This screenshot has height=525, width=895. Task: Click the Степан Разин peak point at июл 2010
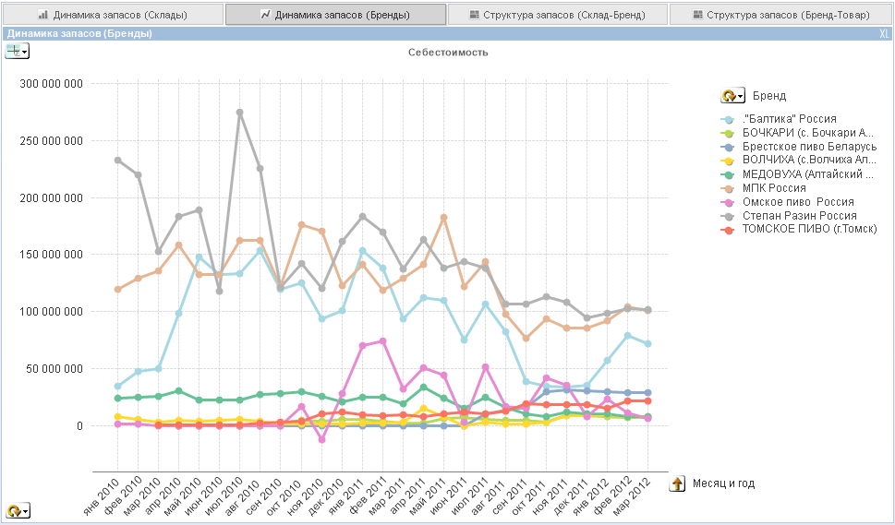[x=239, y=113]
